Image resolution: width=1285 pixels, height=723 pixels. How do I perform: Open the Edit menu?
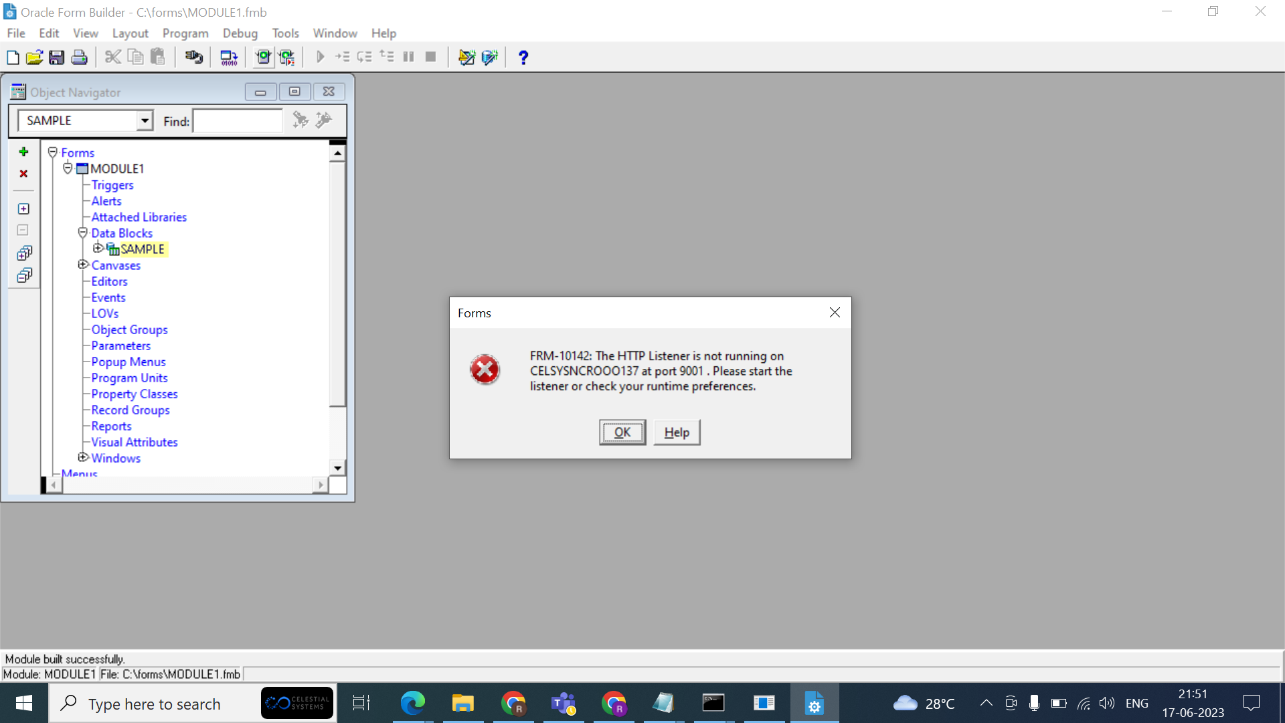click(49, 33)
